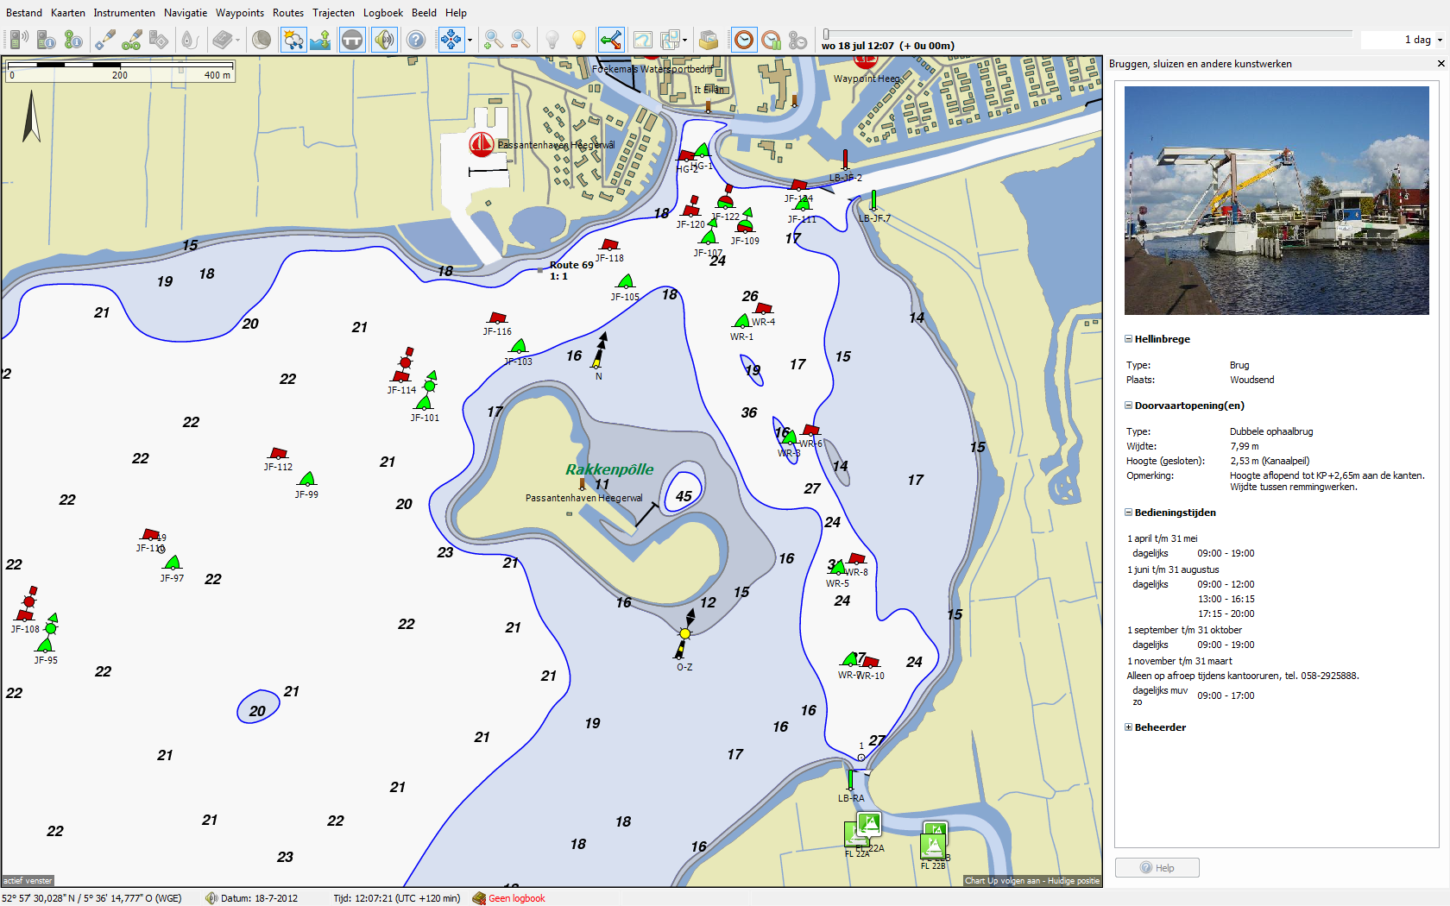
Task: Click the yellow O-Z cardinal buoy
Action: click(685, 632)
